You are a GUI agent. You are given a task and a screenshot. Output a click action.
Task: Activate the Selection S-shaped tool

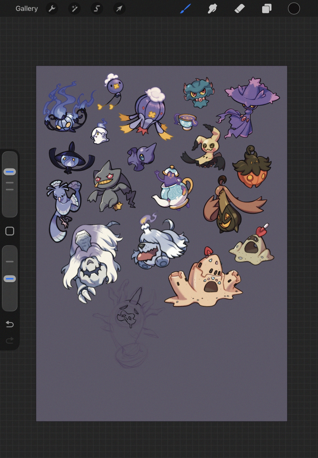pos(97,9)
